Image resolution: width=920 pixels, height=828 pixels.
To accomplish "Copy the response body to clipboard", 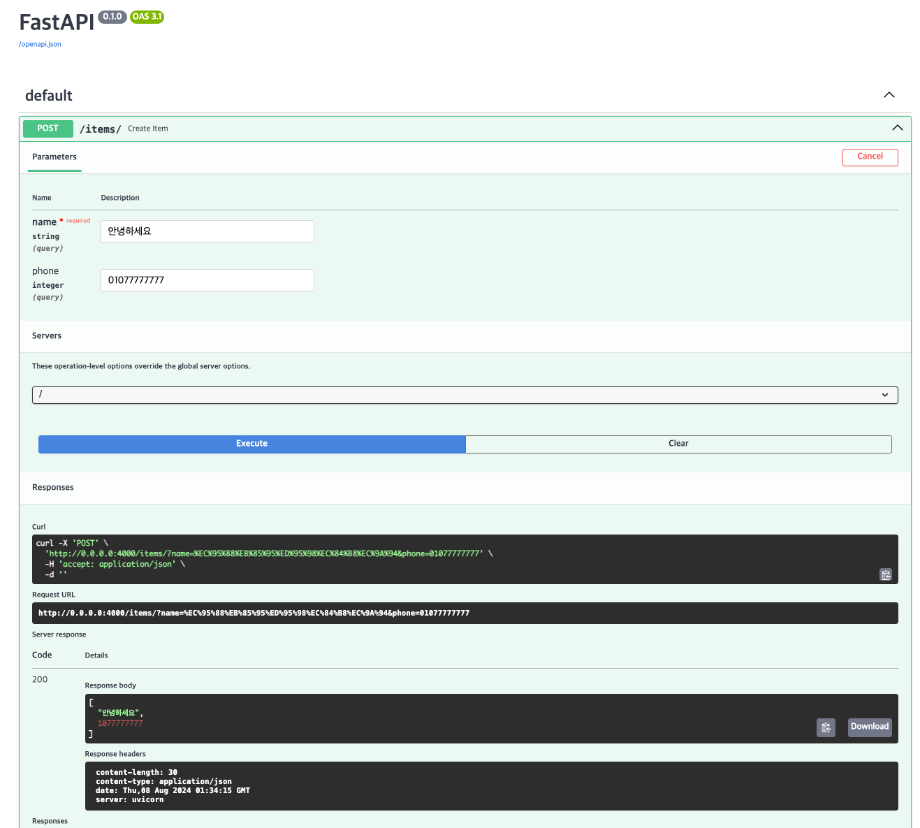I will [826, 727].
